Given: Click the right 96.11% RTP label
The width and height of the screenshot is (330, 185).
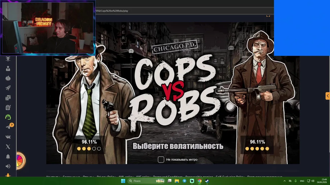Looking at the screenshot, I should [x=257, y=142].
